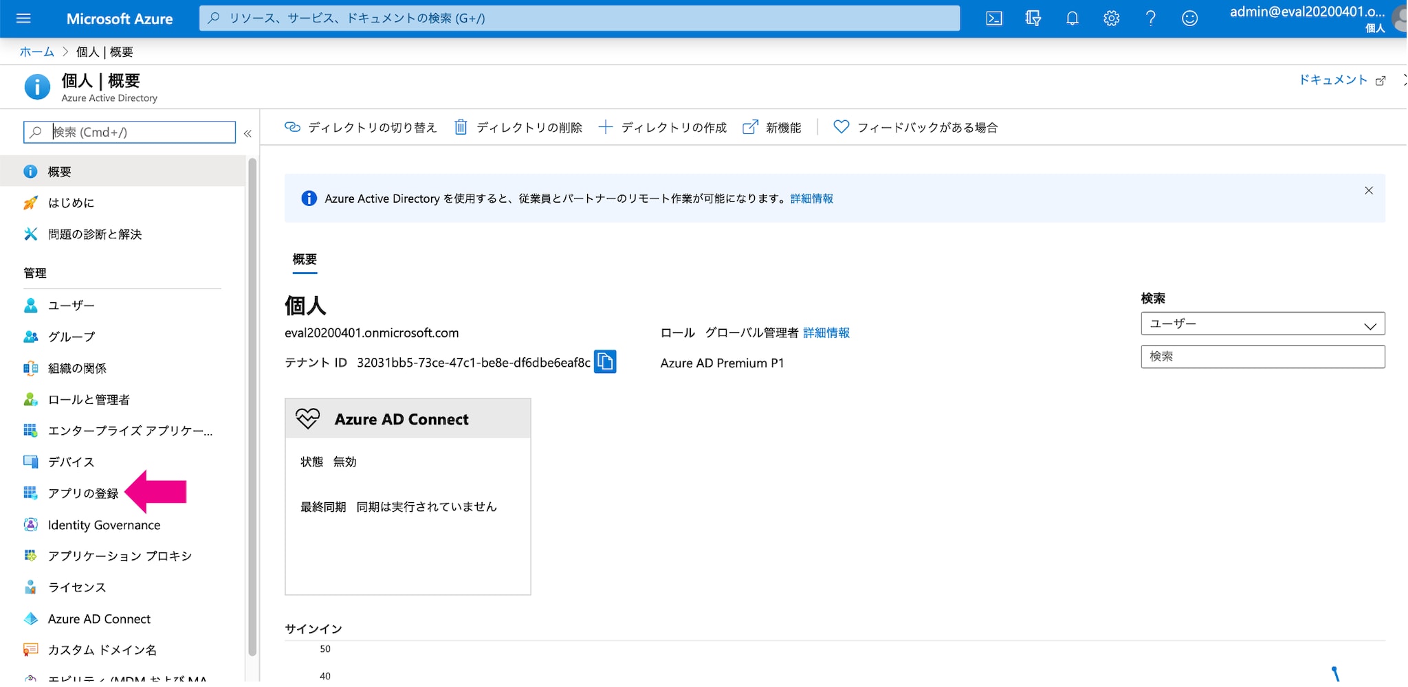Select the 概要 tab

pos(305,260)
